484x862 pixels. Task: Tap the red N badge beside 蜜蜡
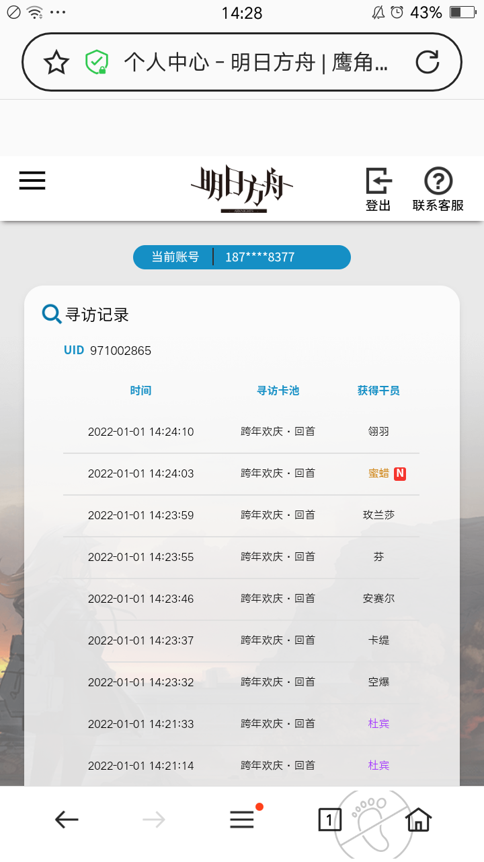(x=400, y=473)
